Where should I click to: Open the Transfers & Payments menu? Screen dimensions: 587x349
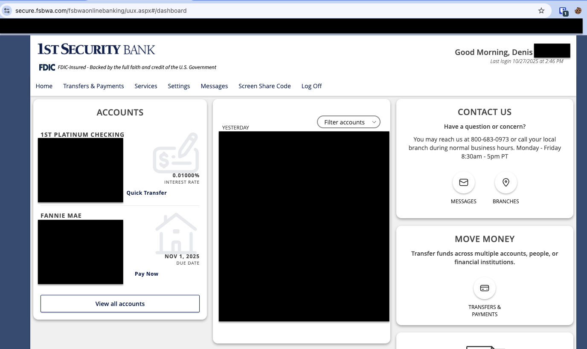(93, 86)
